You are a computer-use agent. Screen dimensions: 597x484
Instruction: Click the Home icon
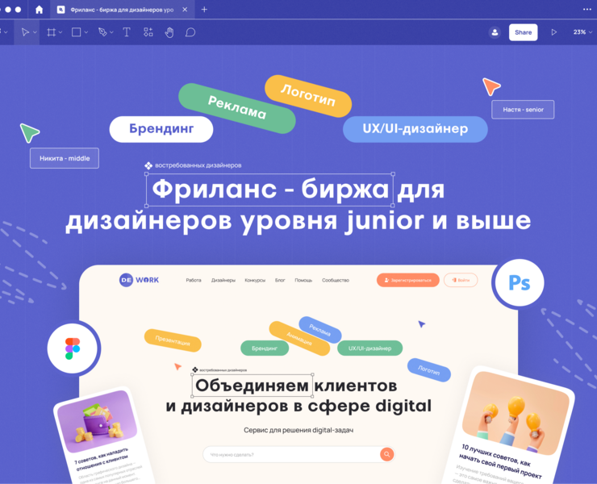pos(39,10)
